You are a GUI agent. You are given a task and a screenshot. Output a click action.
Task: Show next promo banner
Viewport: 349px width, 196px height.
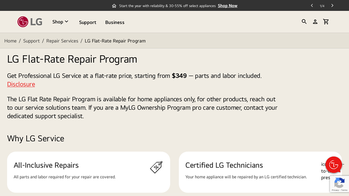[332, 6]
